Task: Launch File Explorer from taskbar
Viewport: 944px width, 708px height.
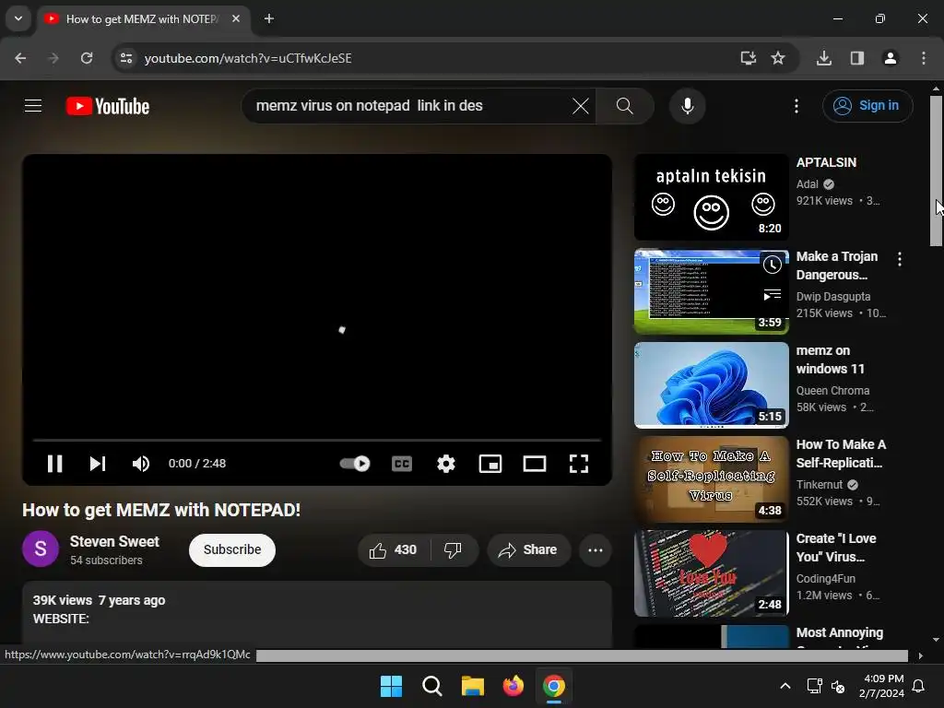Action: tap(473, 686)
